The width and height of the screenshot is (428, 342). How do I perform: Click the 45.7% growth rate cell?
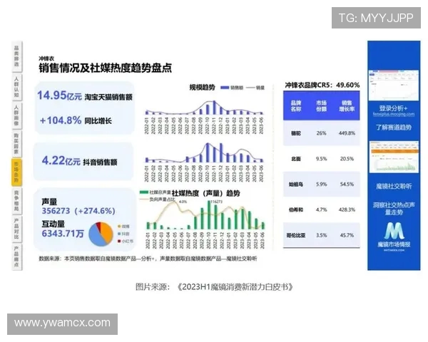[x=347, y=235]
